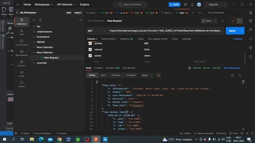Open Console in the status bar
Screen dimensions: 255x143
[61, 133]
